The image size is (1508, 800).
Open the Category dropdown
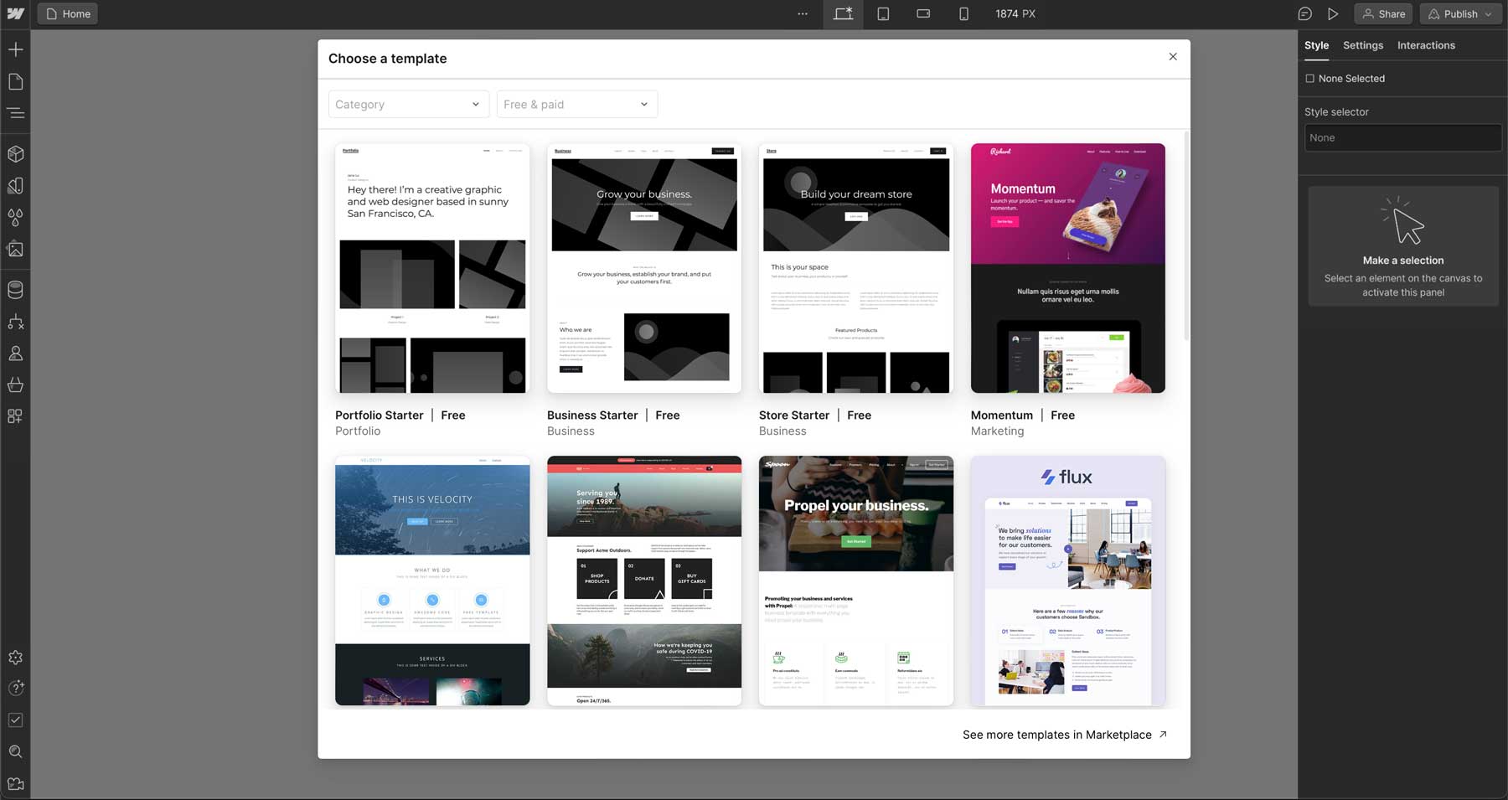click(x=408, y=104)
